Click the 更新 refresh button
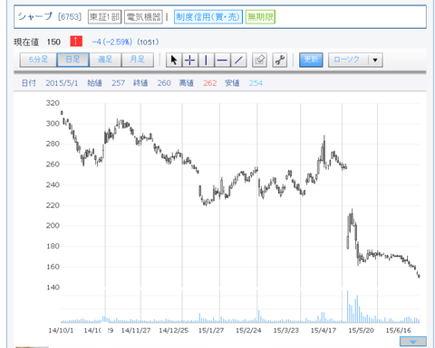The width and height of the screenshot is (435, 348). (311, 60)
